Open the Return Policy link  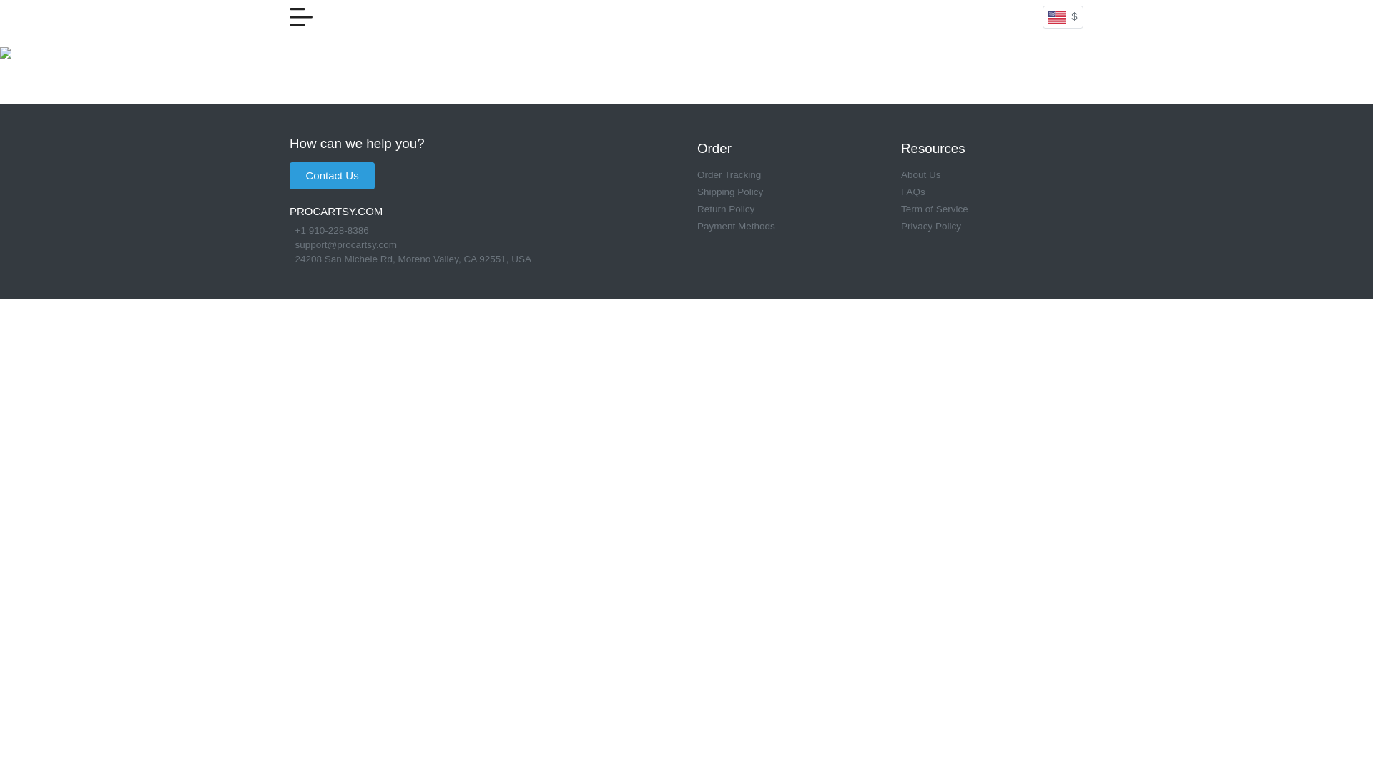726,209
